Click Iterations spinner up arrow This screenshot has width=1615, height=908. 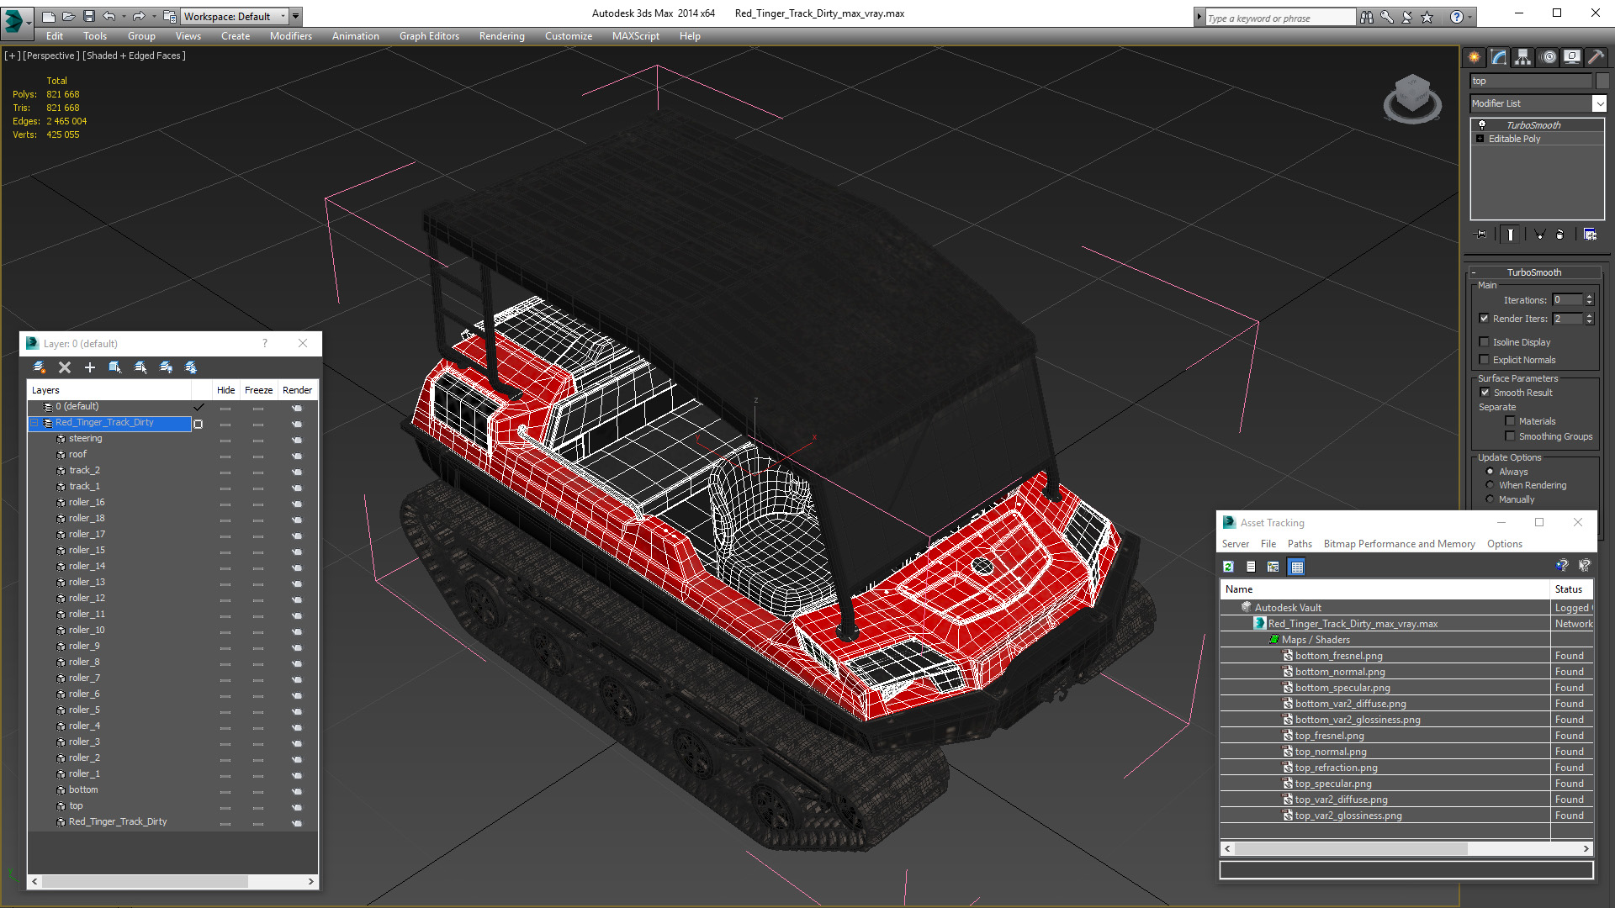tap(1589, 297)
